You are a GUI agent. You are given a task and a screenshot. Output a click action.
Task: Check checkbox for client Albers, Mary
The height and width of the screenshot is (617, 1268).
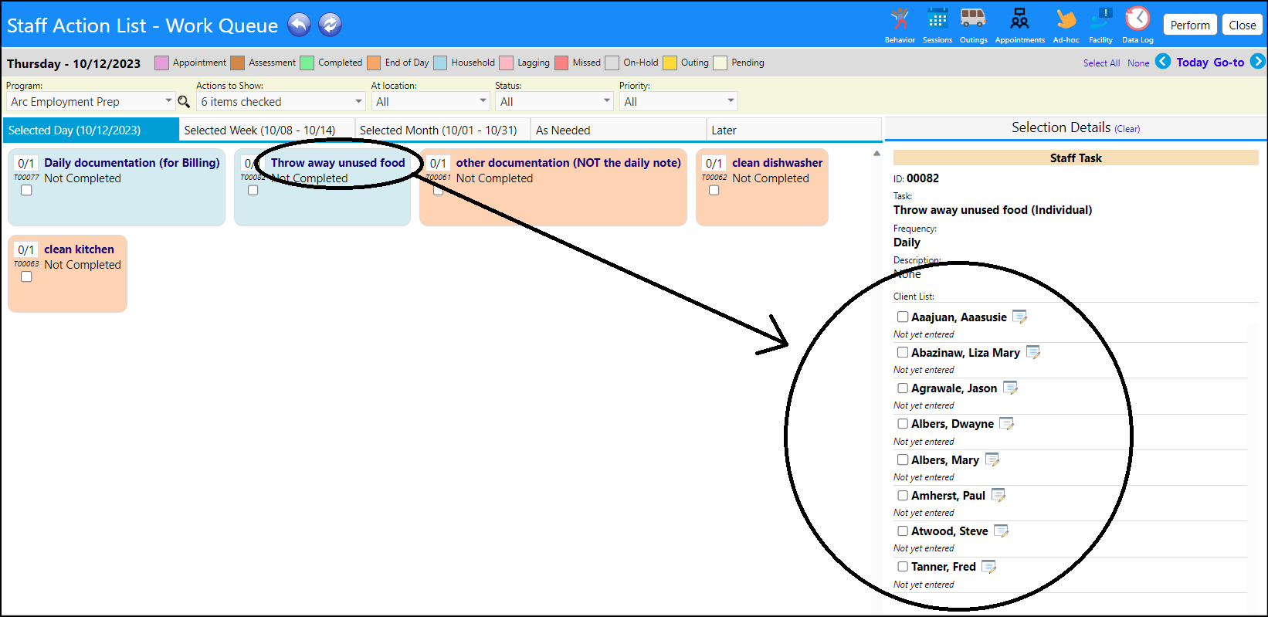[902, 459]
